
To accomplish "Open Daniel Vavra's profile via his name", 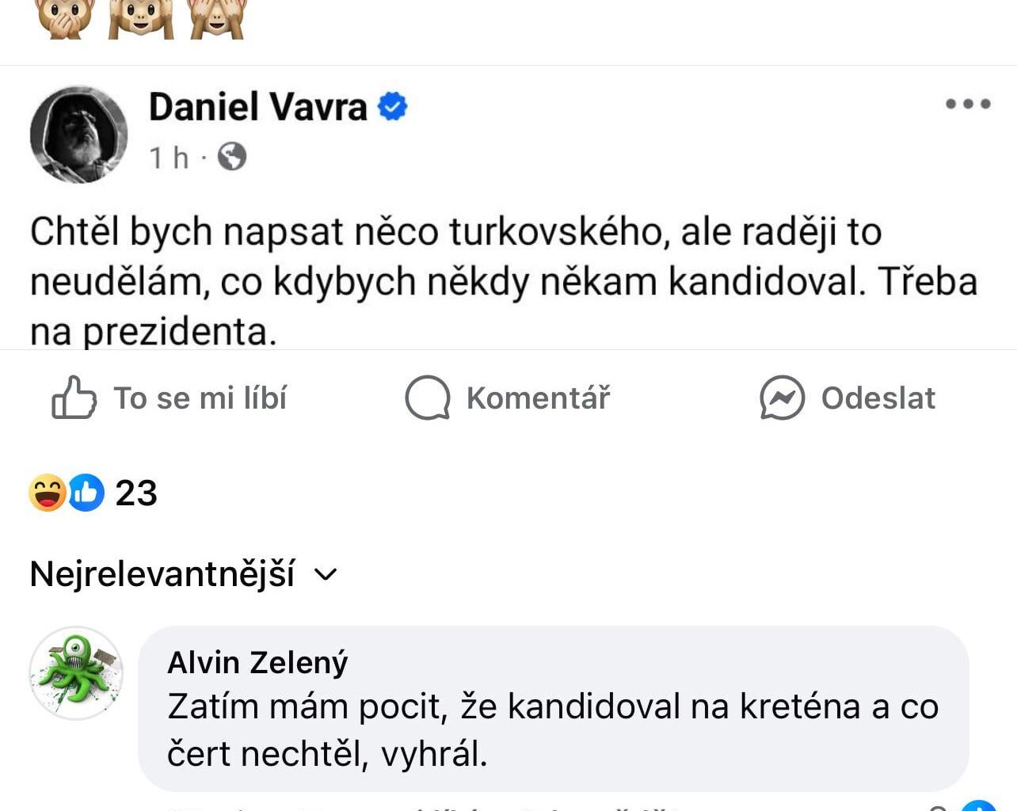I will tap(256, 108).
